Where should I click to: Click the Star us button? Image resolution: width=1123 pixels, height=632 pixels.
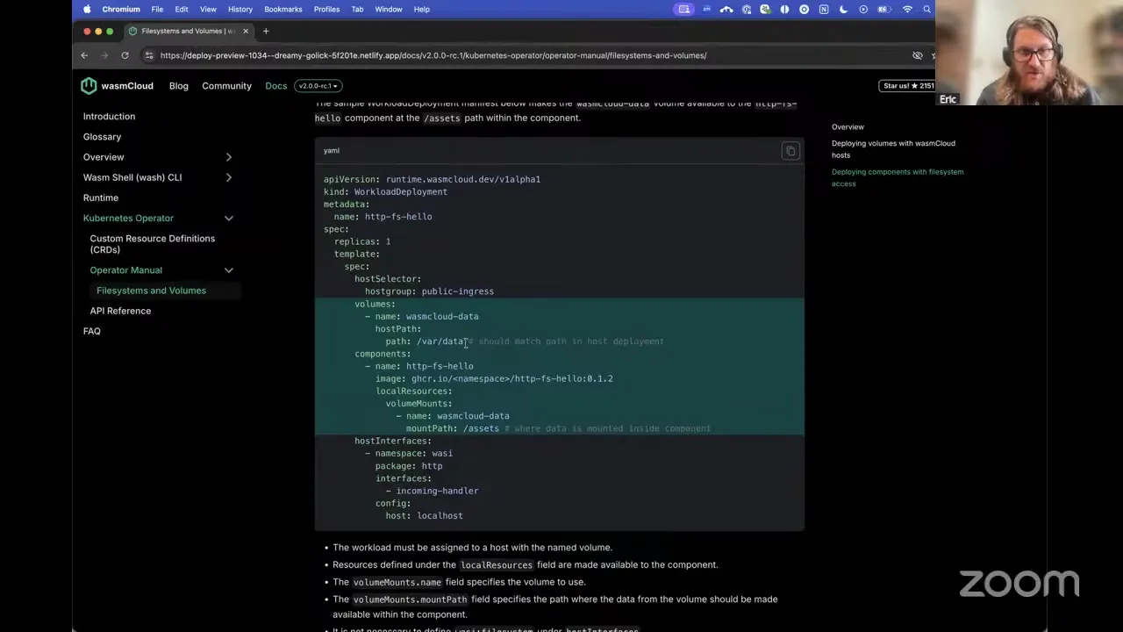909,86
